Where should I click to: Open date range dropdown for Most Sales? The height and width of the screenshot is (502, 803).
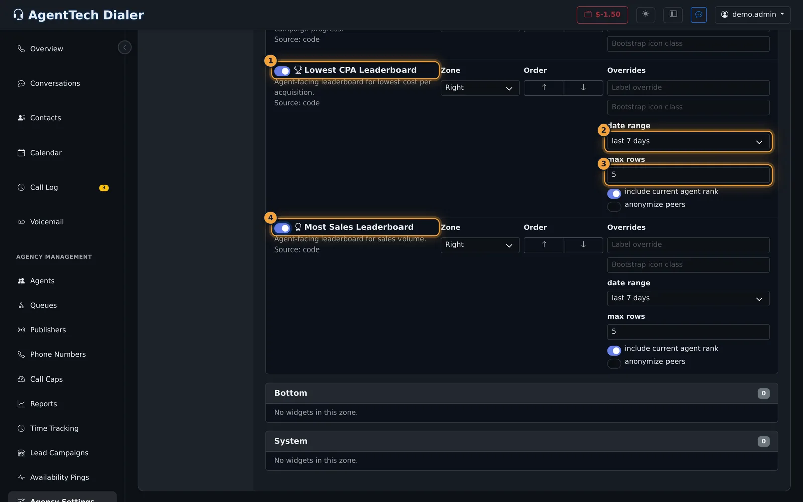688,298
